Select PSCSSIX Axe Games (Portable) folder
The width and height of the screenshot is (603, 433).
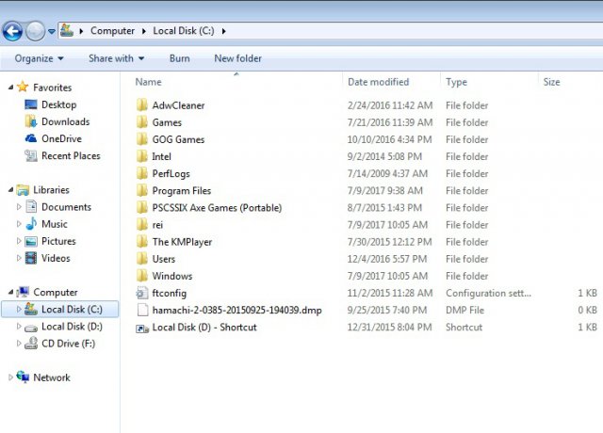[x=217, y=207]
